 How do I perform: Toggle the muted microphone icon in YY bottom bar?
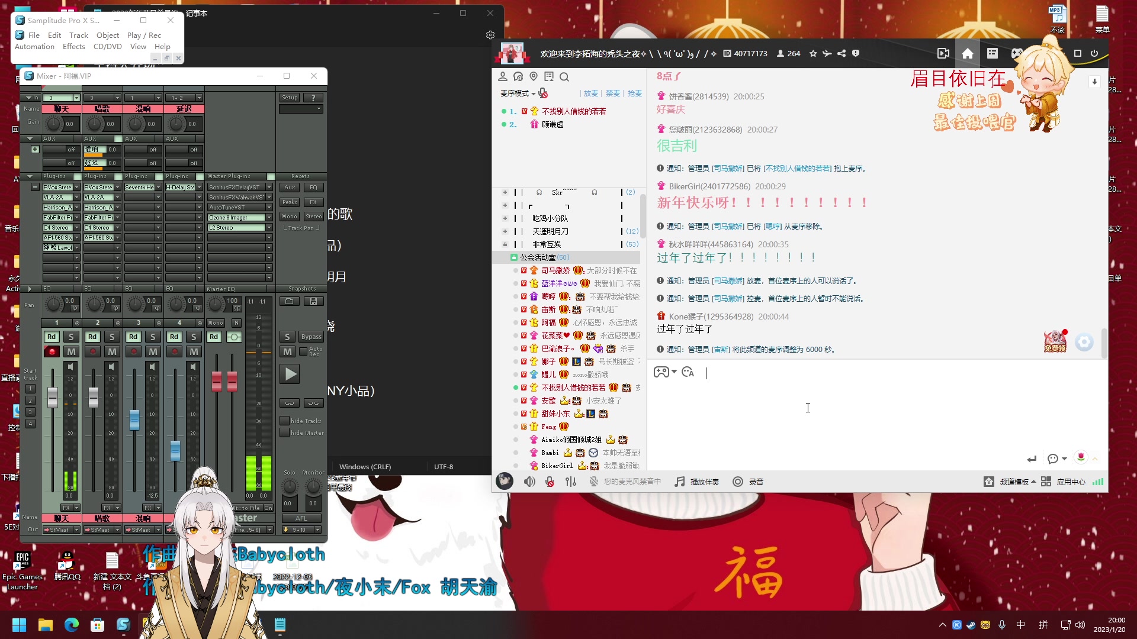pos(550,482)
